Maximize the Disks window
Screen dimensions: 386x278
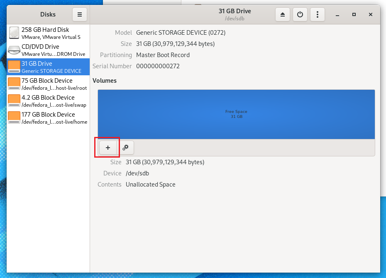tap(354, 14)
